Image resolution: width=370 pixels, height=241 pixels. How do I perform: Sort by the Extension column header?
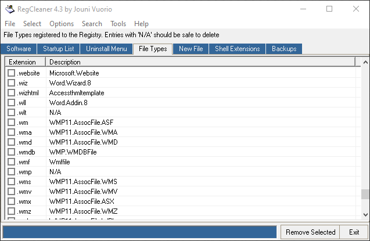coord(25,62)
